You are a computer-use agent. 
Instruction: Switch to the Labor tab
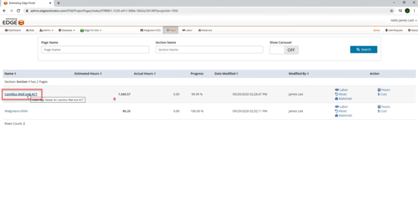(187, 31)
